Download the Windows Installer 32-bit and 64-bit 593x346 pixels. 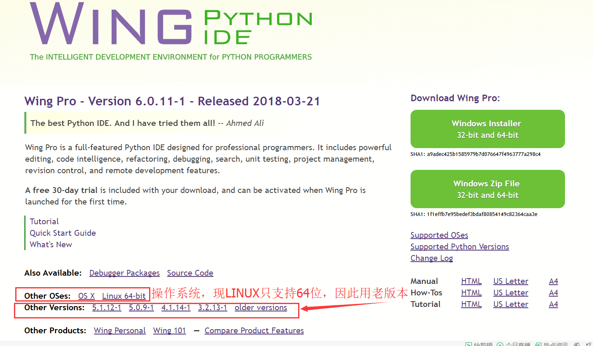click(488, 129)
